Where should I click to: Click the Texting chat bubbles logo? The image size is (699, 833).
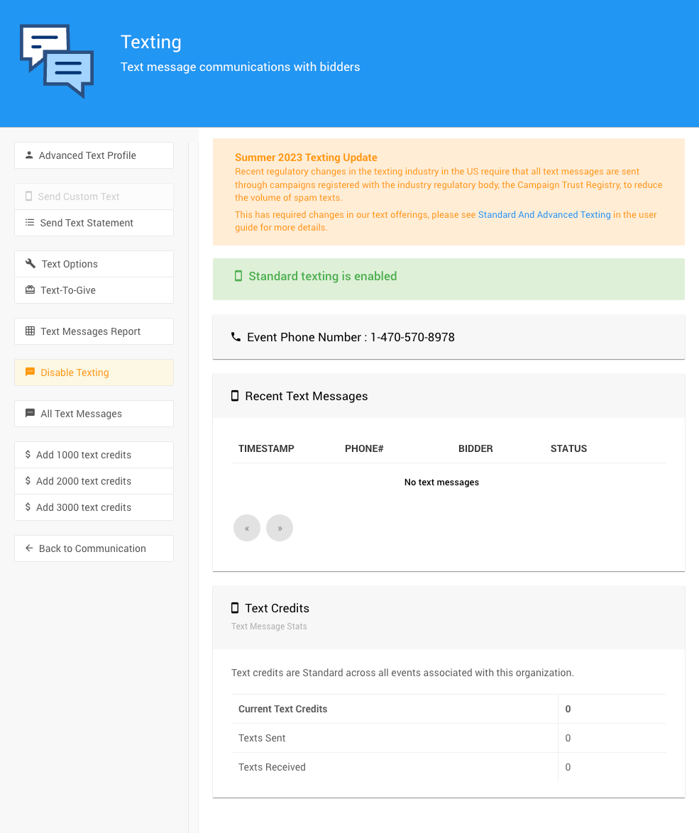(x=57, y=62)
